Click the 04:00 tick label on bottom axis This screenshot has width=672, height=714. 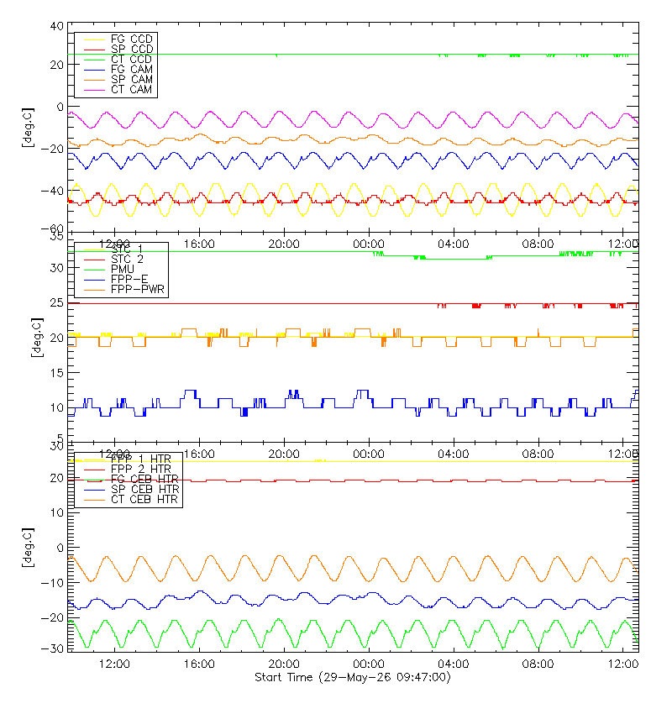pyautogui.click(x=454, y=664)
